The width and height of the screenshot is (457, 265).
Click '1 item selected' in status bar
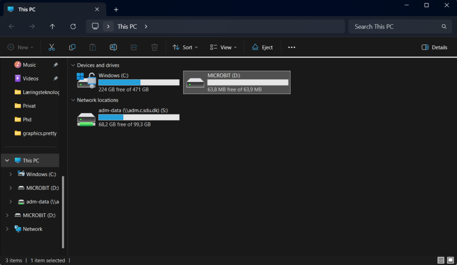coord(48,261)
